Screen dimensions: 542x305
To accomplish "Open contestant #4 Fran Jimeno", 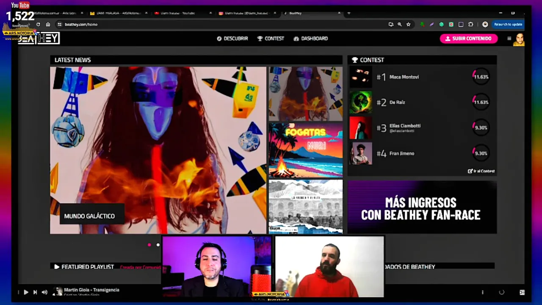I will point(422,153).
